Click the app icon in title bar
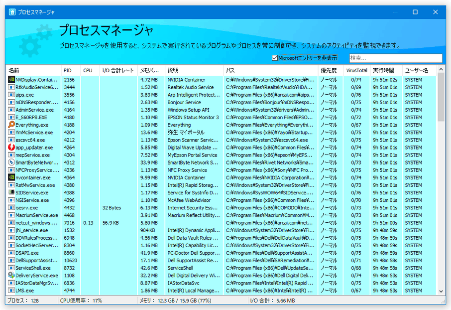451x310 pixels. click(12, 12)
